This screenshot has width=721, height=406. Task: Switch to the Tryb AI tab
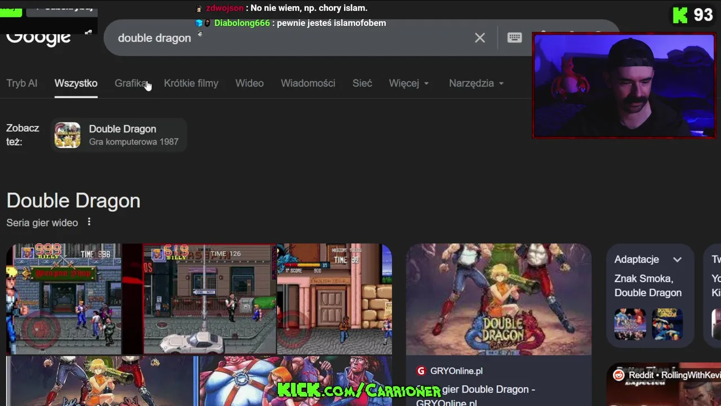tap(22, 83)
